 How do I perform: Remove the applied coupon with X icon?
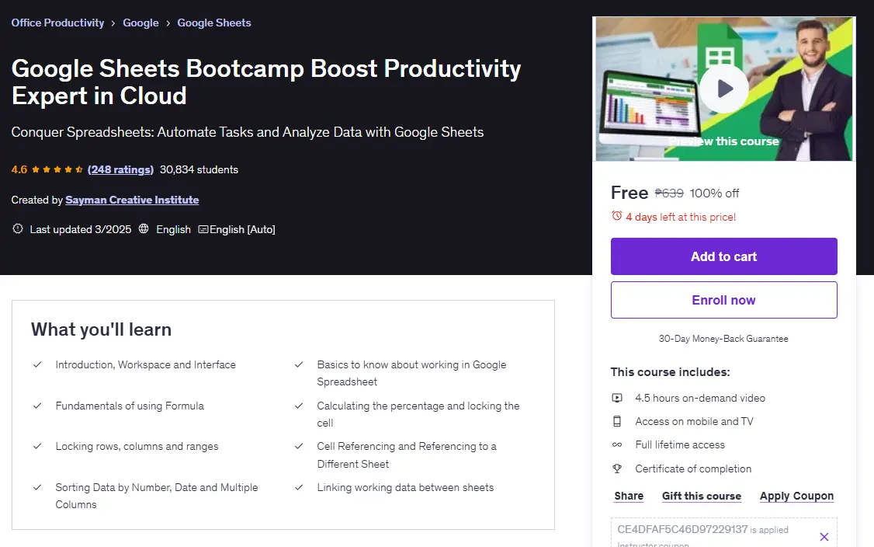[824, 536]
